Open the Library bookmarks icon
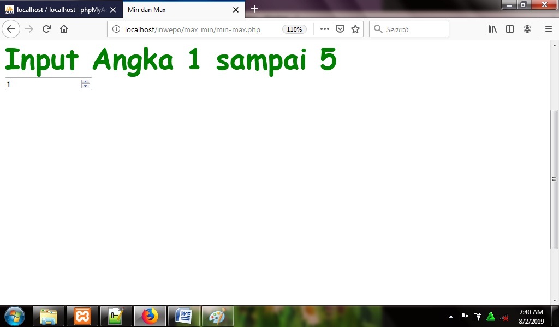The height and width of the screenshot is (327, 559). [492, 29]
